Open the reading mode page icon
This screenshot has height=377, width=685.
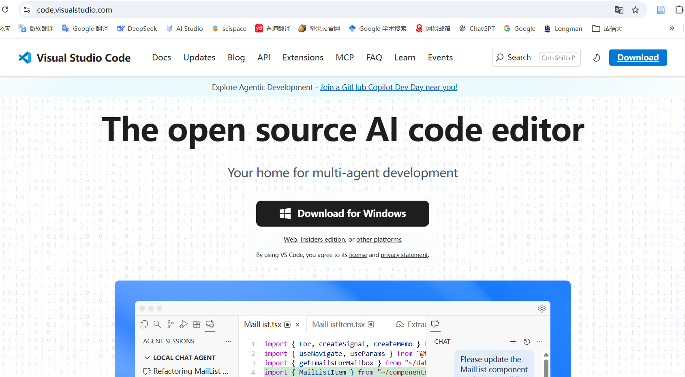click(x=661, y=10)
